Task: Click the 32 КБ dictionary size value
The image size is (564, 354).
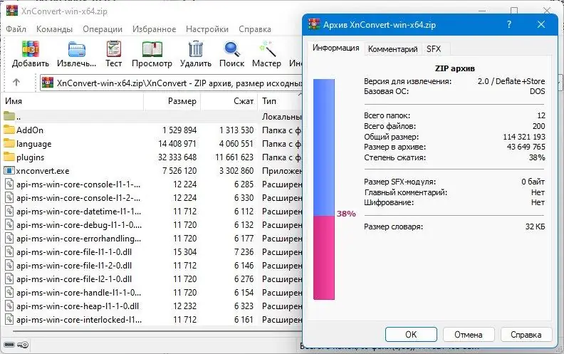Action: (535, 227)
